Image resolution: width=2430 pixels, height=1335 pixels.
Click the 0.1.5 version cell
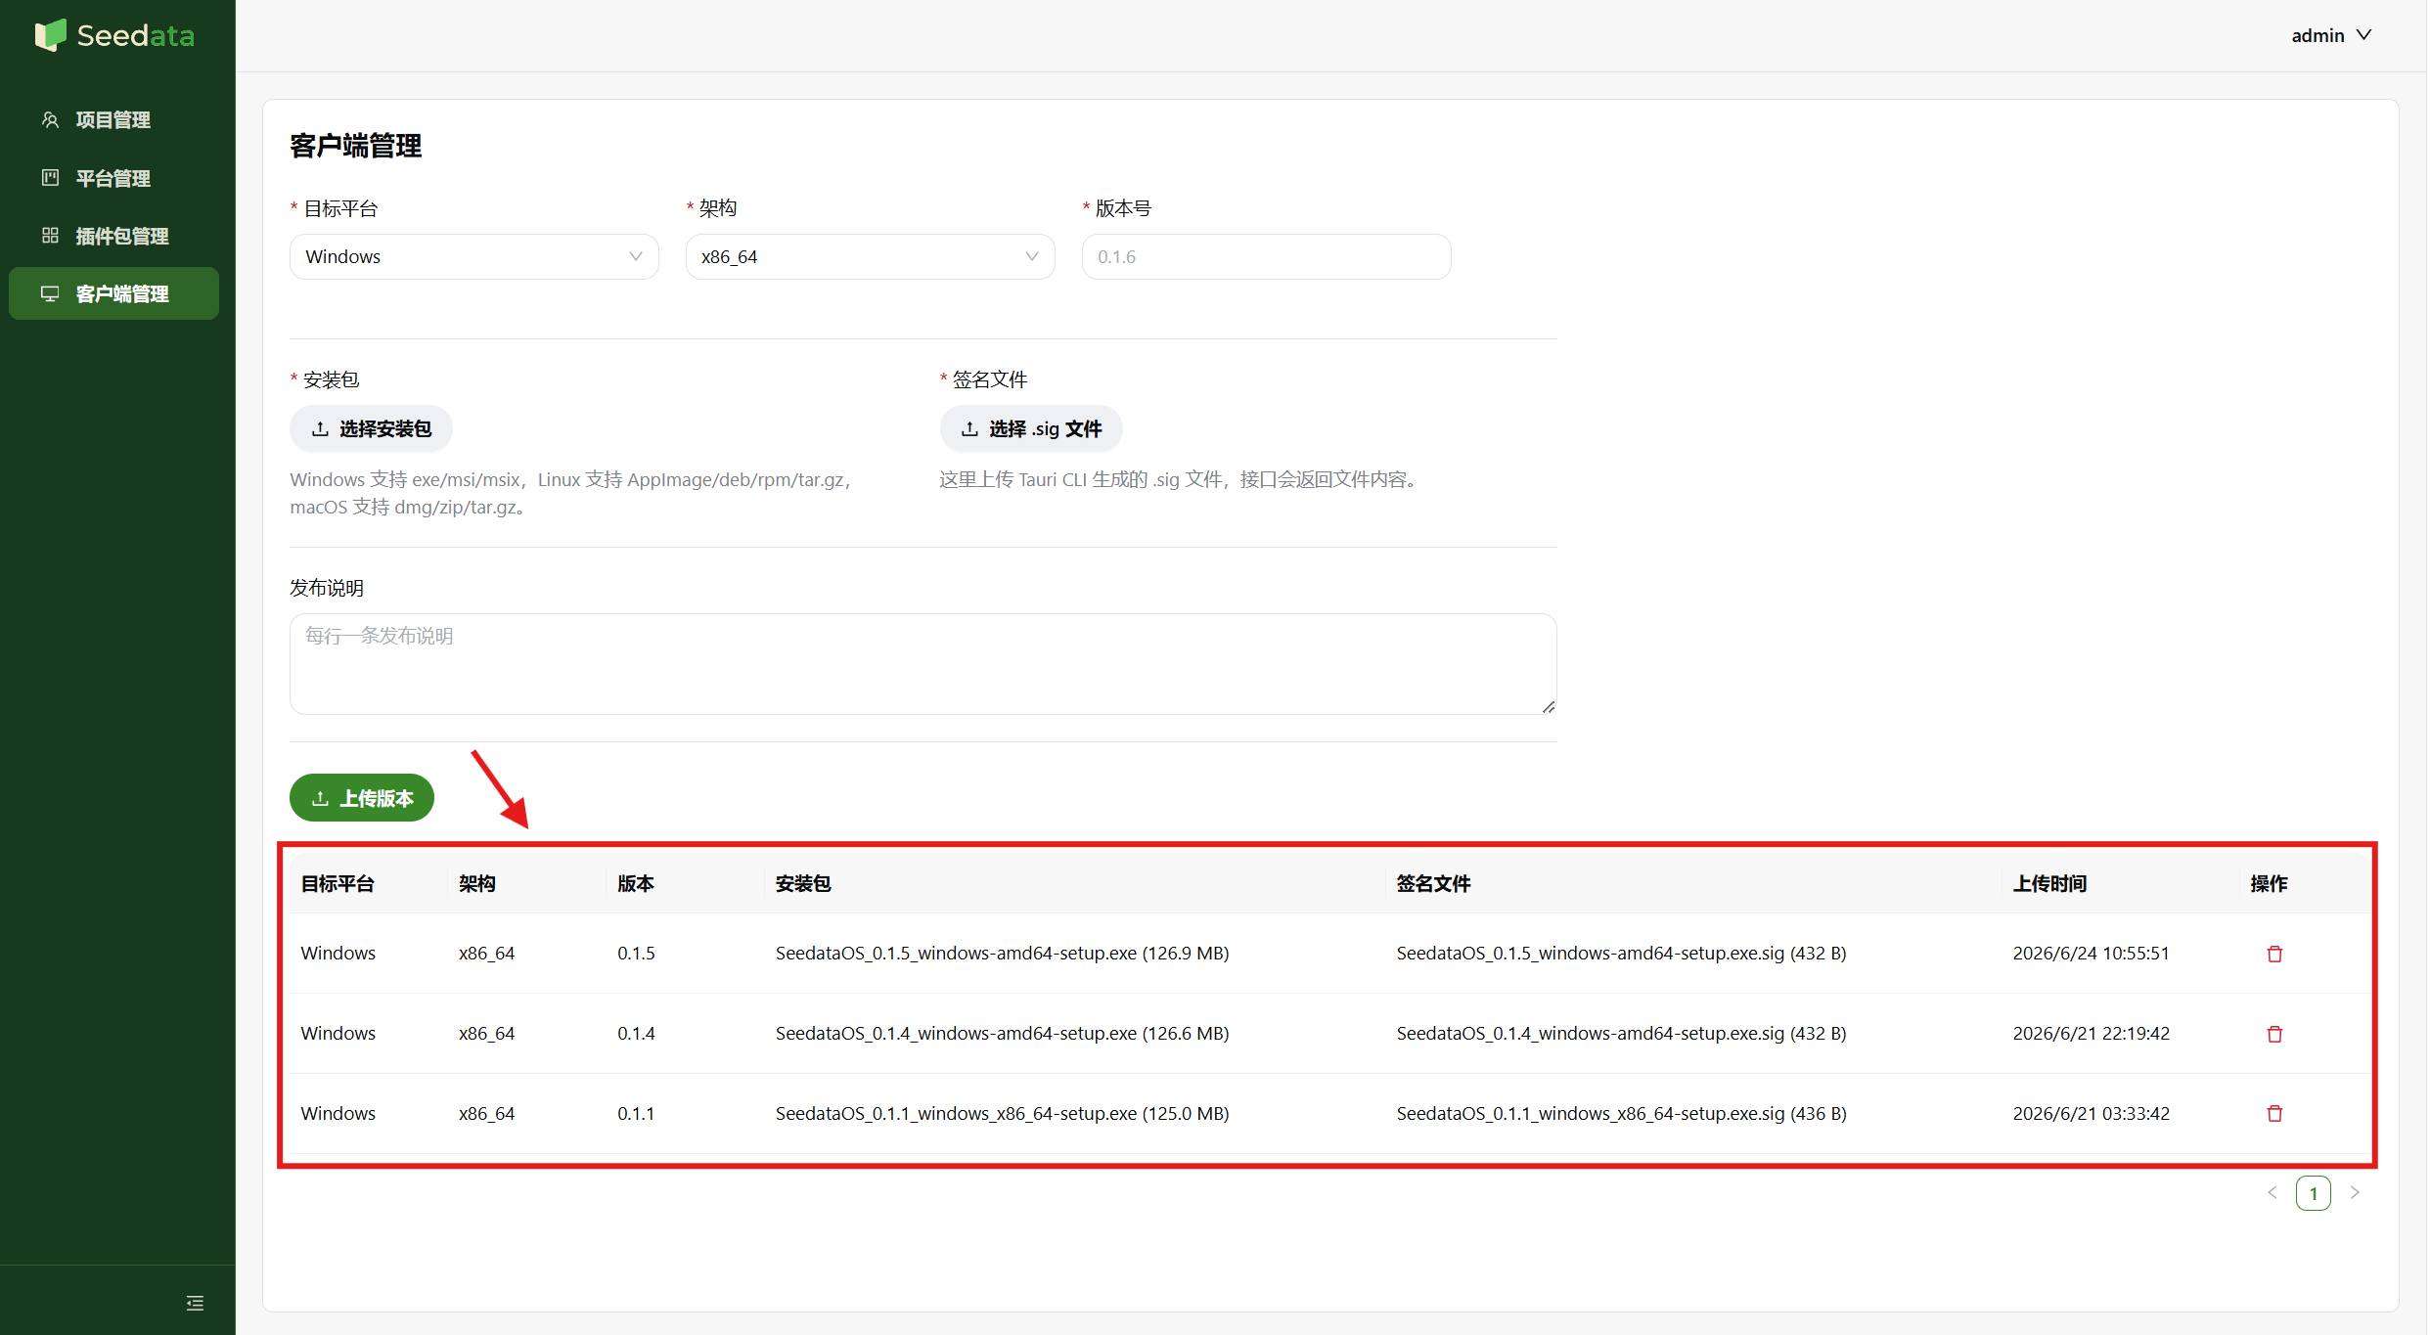coord(636,953)
